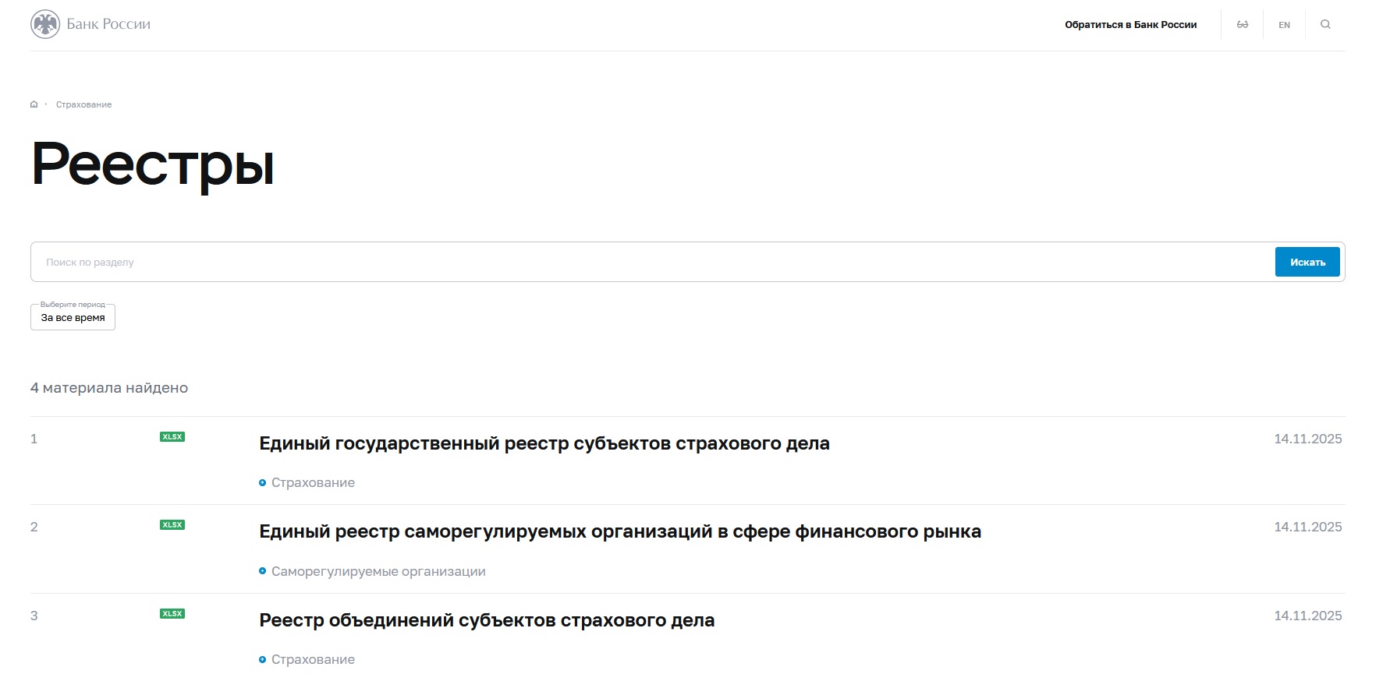Expand the breadcrumb chevron after the home icon
1390x681 pixels.
coord(47,104)
